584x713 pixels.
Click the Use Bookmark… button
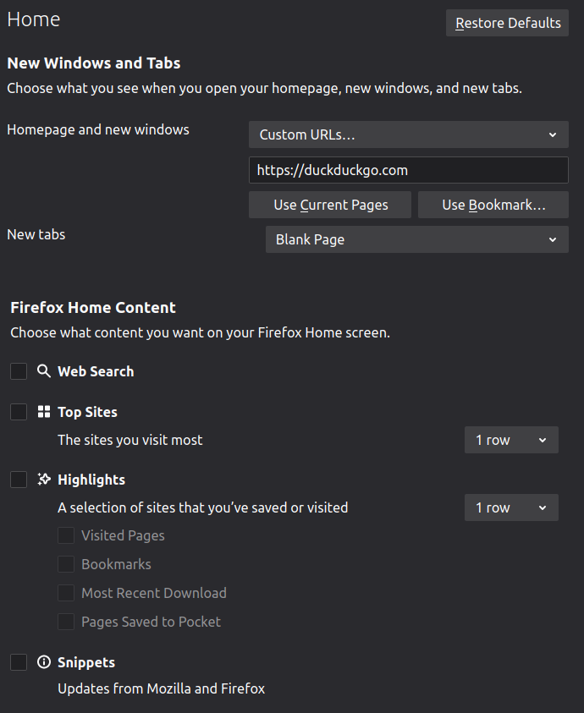point(493,205)
